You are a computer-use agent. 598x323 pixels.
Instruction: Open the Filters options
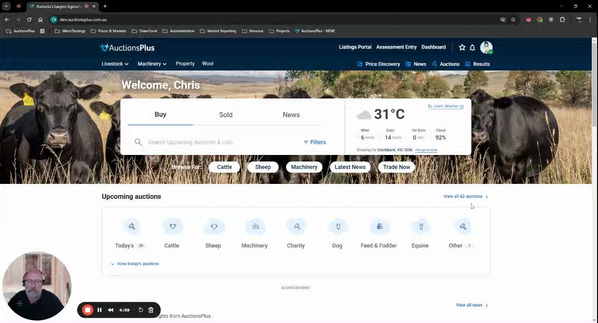314,142
